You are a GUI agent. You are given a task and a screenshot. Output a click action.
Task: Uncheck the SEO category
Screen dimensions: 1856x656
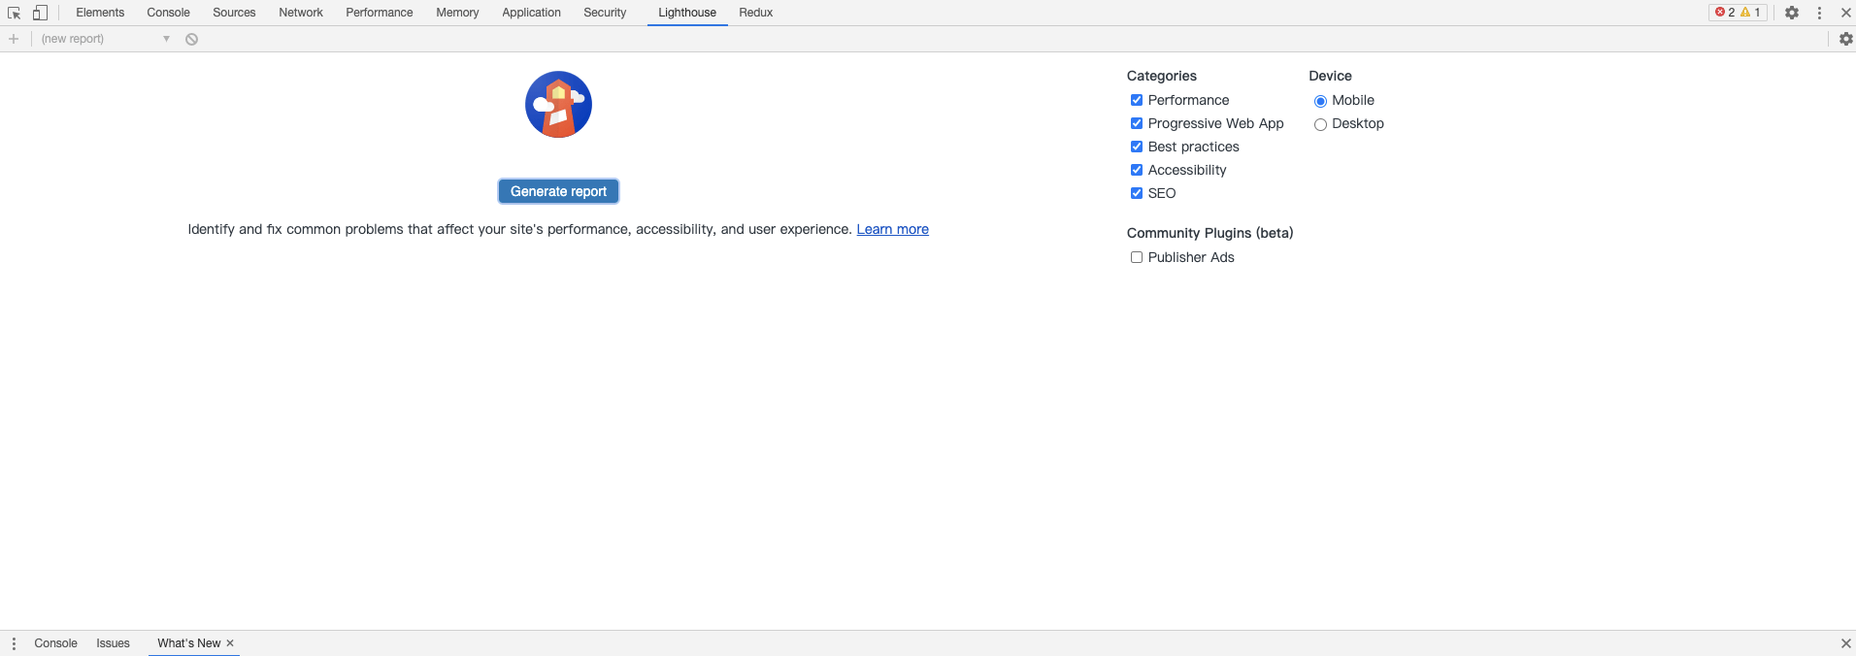pos(1137,193)
